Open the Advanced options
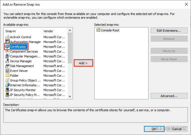This screenshot has height=135, width=191. pyautogui.click(x=169, y=96)
